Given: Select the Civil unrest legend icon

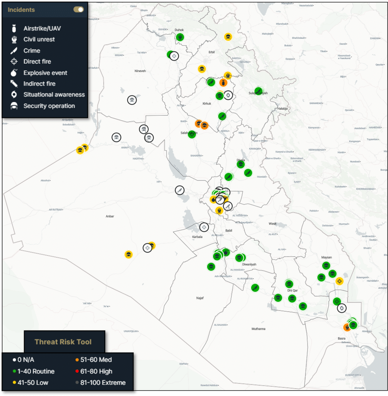Looking at the screenshot, I should coord(14,39).
